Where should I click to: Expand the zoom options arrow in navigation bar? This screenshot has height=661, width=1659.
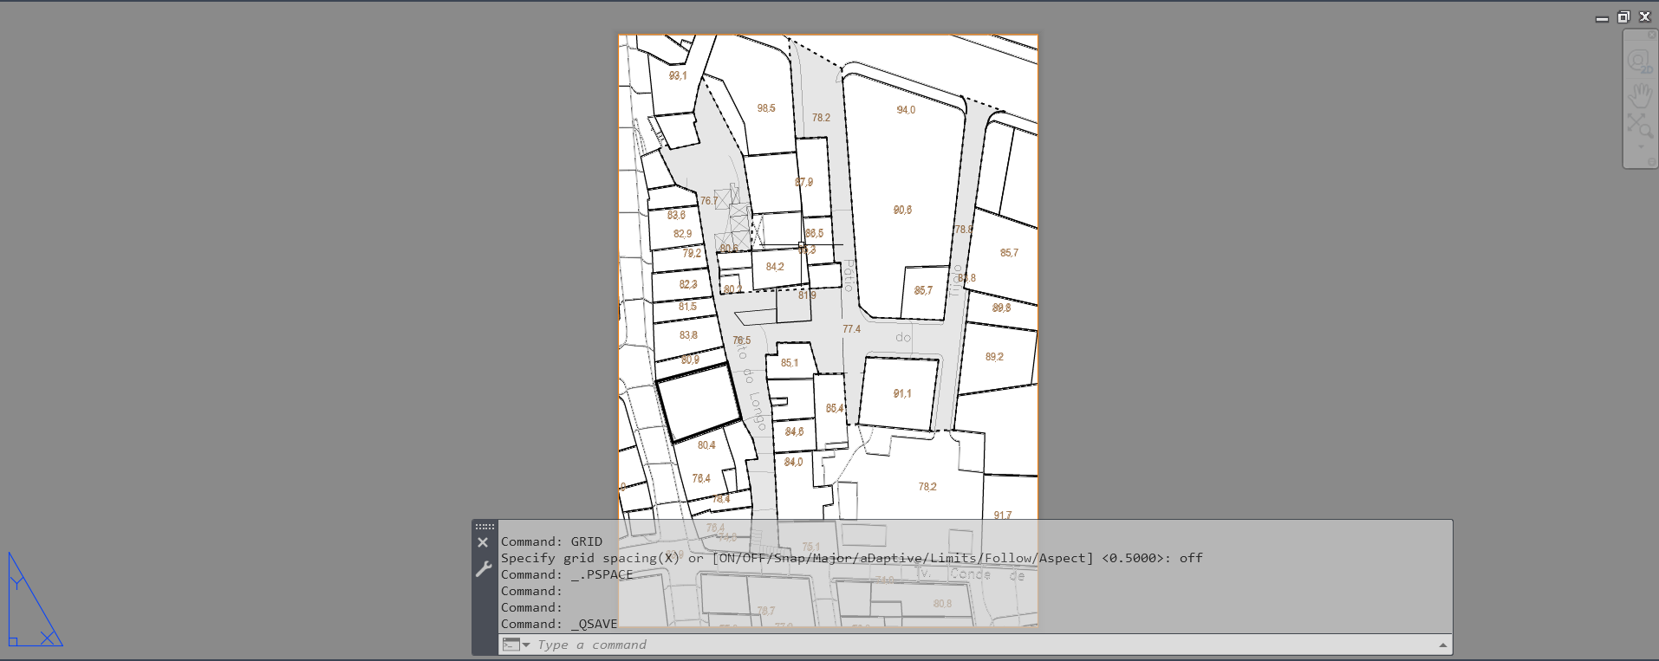1640,147
